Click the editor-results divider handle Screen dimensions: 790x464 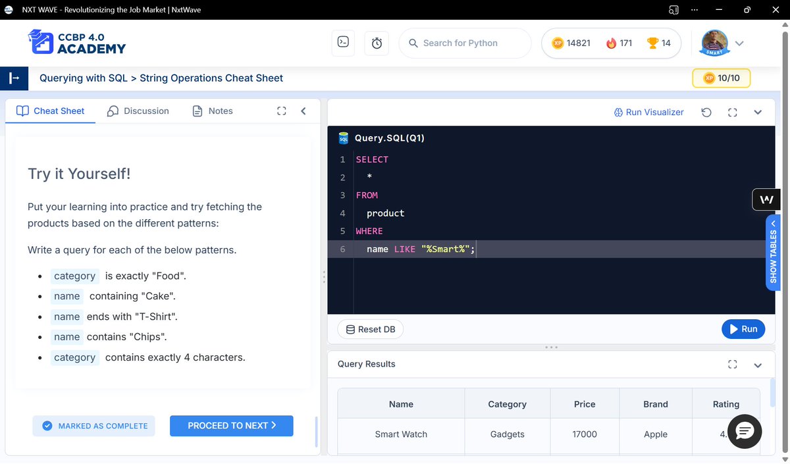pyautogui.click(x=552, y=347)
